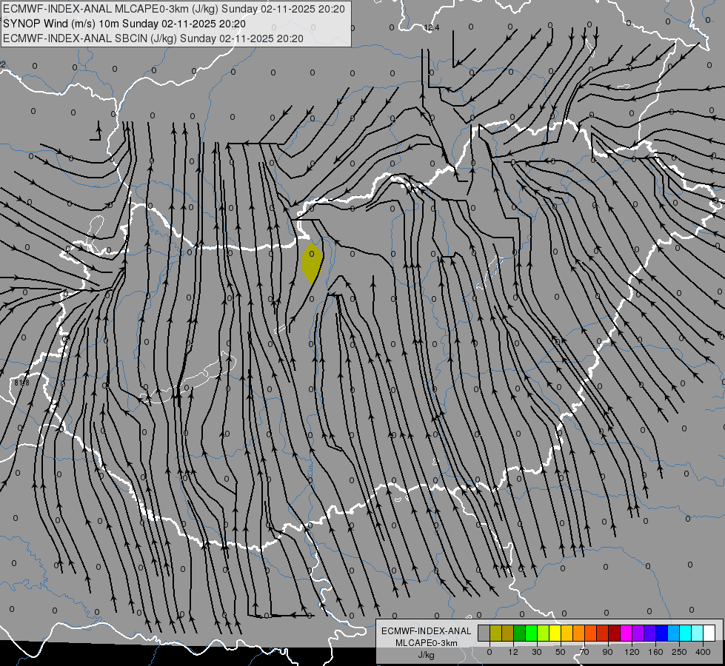Select the dark green legend swatch
The width and height of the screenshot is (725, 666).
click(x=520, y=633)
